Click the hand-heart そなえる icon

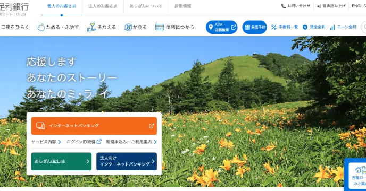91,27
